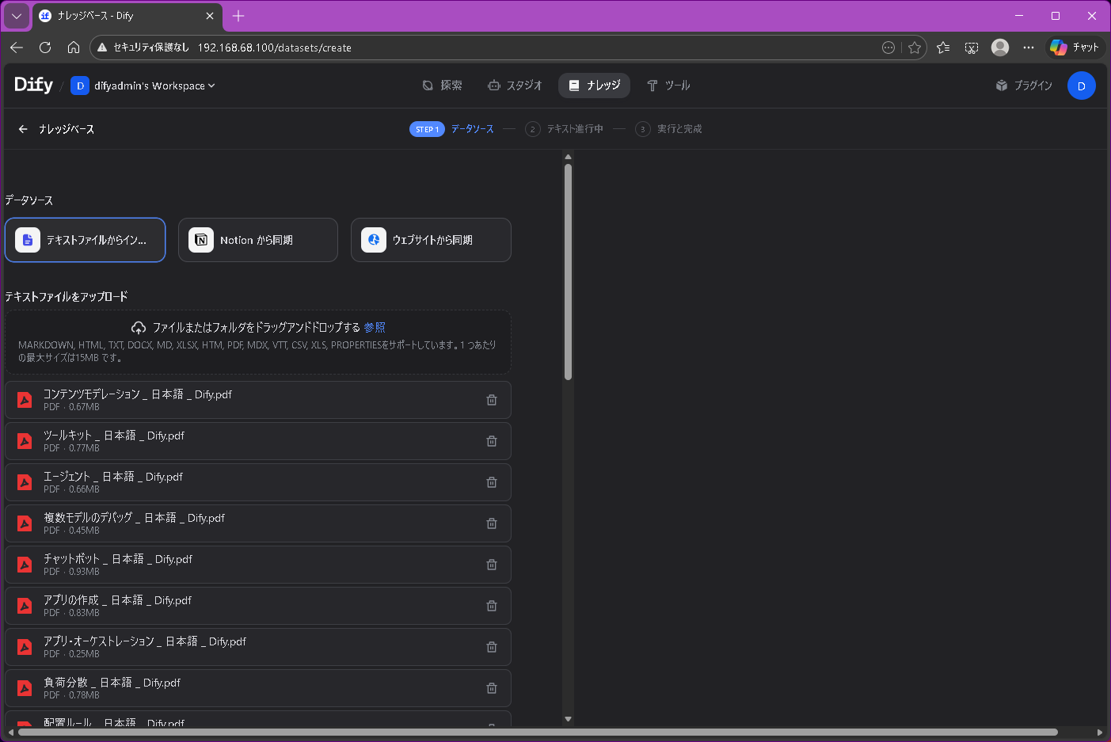Open browser tab actions menu
The height and width of the screenshot is (742, 1111).
coord(17,16)
